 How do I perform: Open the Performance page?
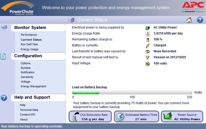tap(29, 35)
